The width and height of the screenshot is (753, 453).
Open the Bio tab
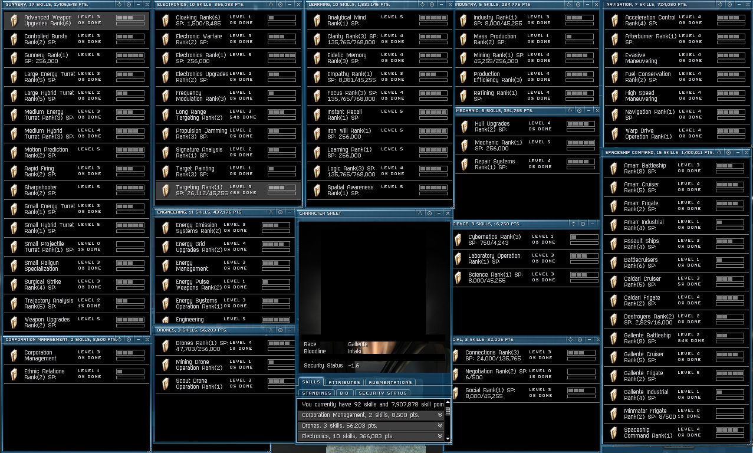(x=344, y=393)
